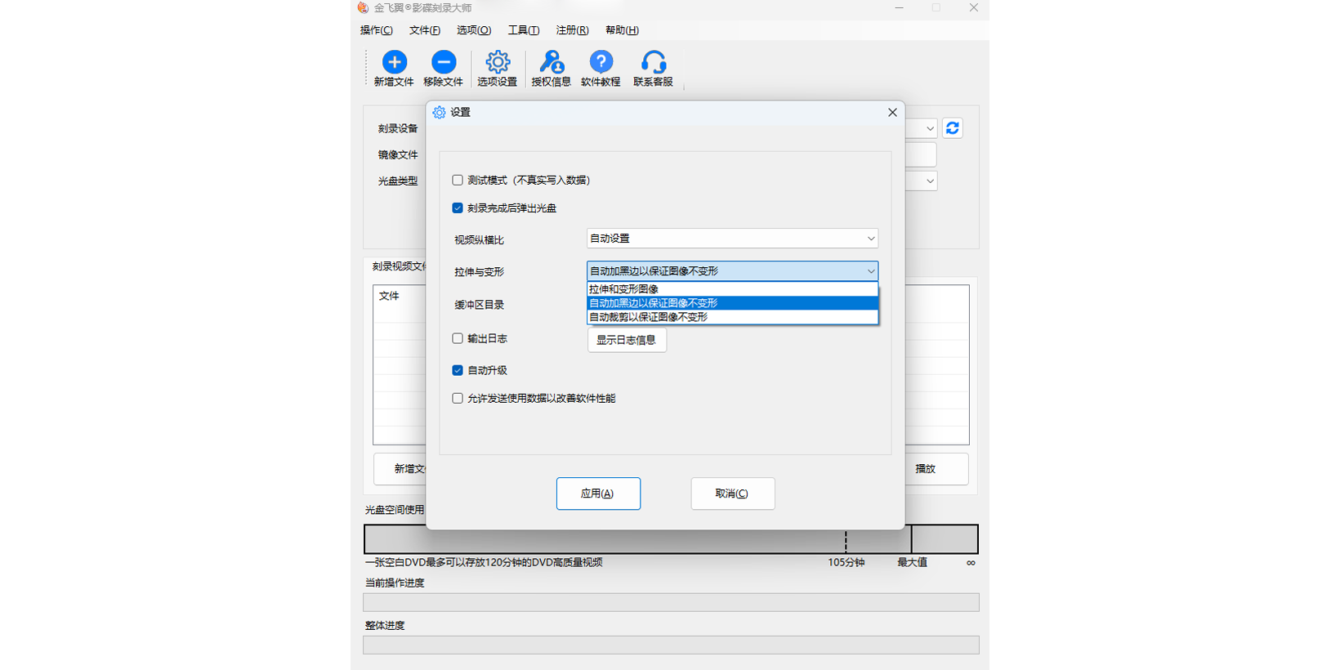Select 拉伸和变形图像 from dropdown list
This screenshot has height=670, width=1340.
pyautogui.click(x=731, y=289)
